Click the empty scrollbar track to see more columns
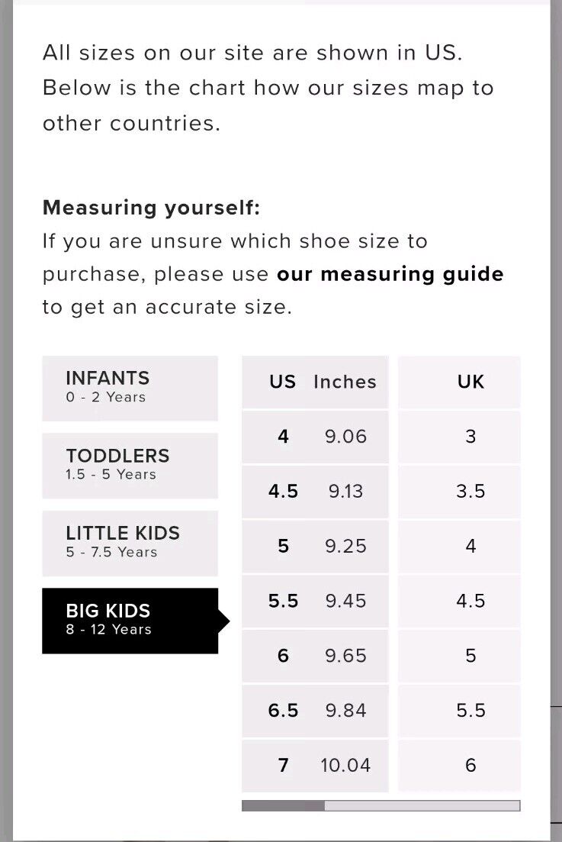The width and height of the screenshot is (562, 842). click(x=422, y=805)
